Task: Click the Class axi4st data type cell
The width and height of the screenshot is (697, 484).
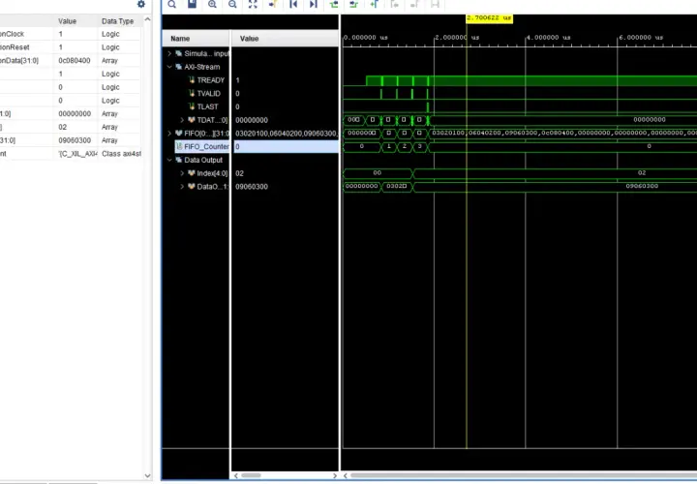Action: point(120,153)
